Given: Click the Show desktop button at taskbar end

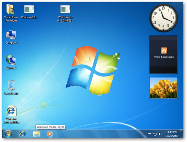Looking at the screenshot, I should (x=181, y=134).
